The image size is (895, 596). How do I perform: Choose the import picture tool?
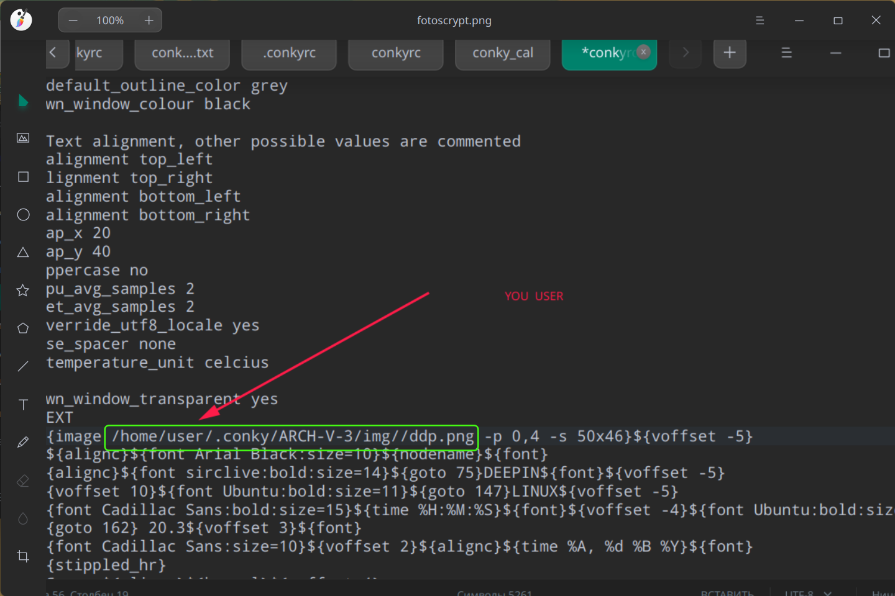click(23, 138)
